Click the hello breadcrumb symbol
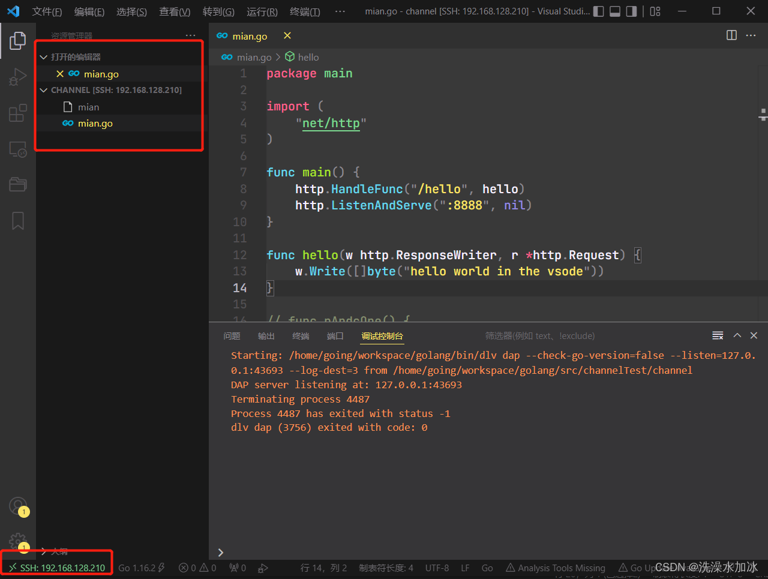The height and width of the screenshot is (579, 768). pos(308,57)
